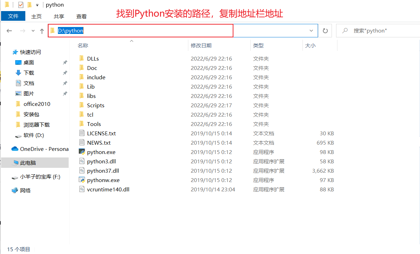Refresh the current folder view
The height and width of the screenshot is (254, 420).
pos(325,30)
